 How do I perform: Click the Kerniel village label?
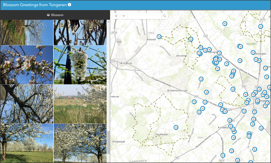(x=151, y=39)
